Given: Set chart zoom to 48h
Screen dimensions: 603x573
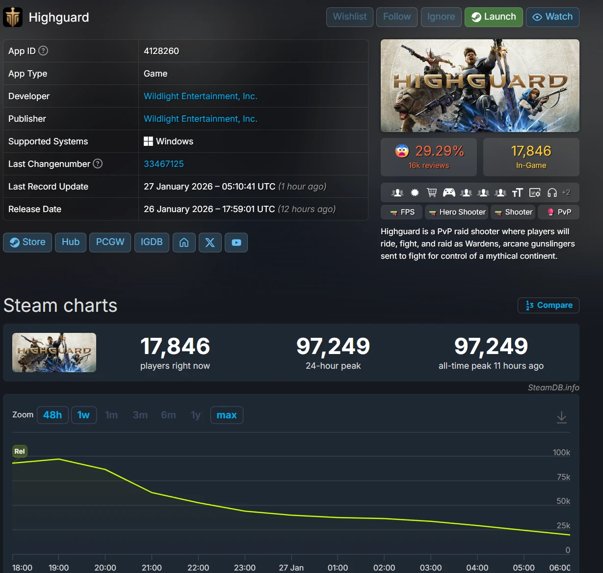Looking at the screenshot, I should click(x=52, y=415).
